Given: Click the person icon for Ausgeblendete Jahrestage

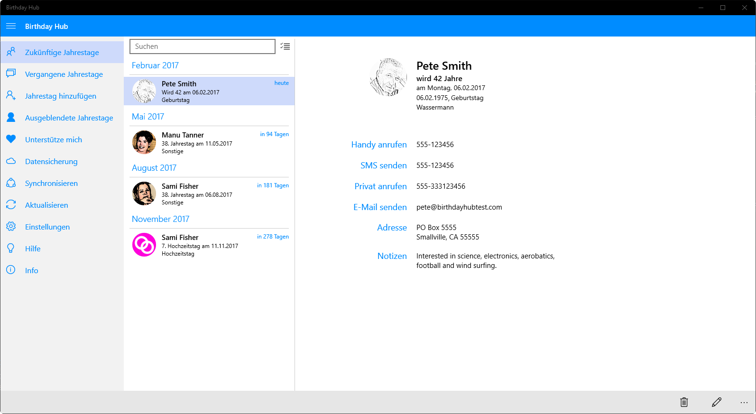Looking at the screenshot, I should click(11, 117).
